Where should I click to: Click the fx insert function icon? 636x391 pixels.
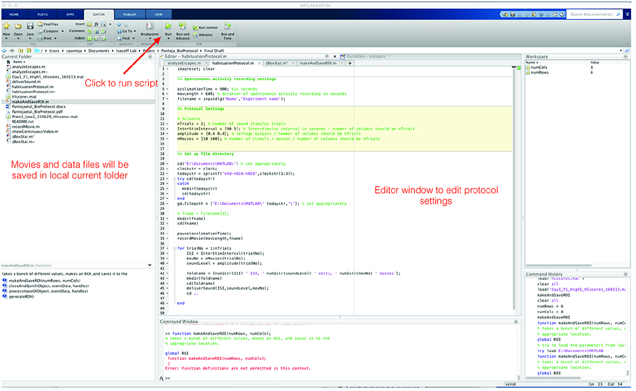click(97, 24)
